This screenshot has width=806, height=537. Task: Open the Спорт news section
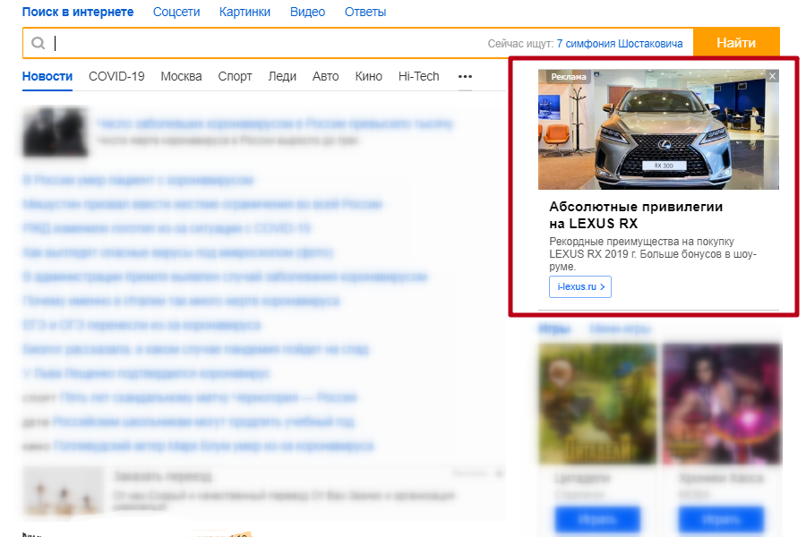(x=235, y=76)
